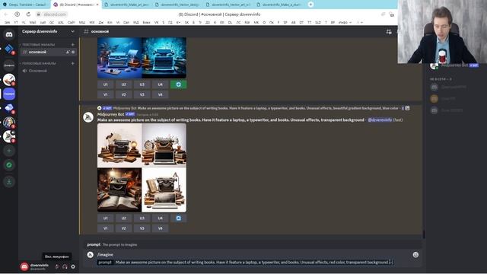The width and height of the screenshot is (487, 274).
Task: Upscale image U2 of the brown typewriter grid
Action: tap(123, 218)
